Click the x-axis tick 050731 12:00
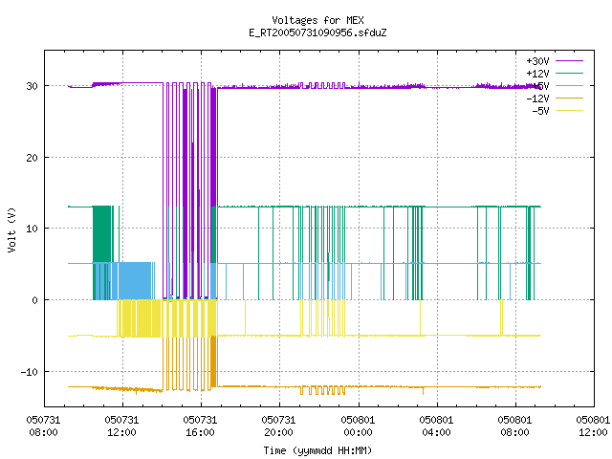The width and height of the screenshot is (612, 459). tap(121, 426)
